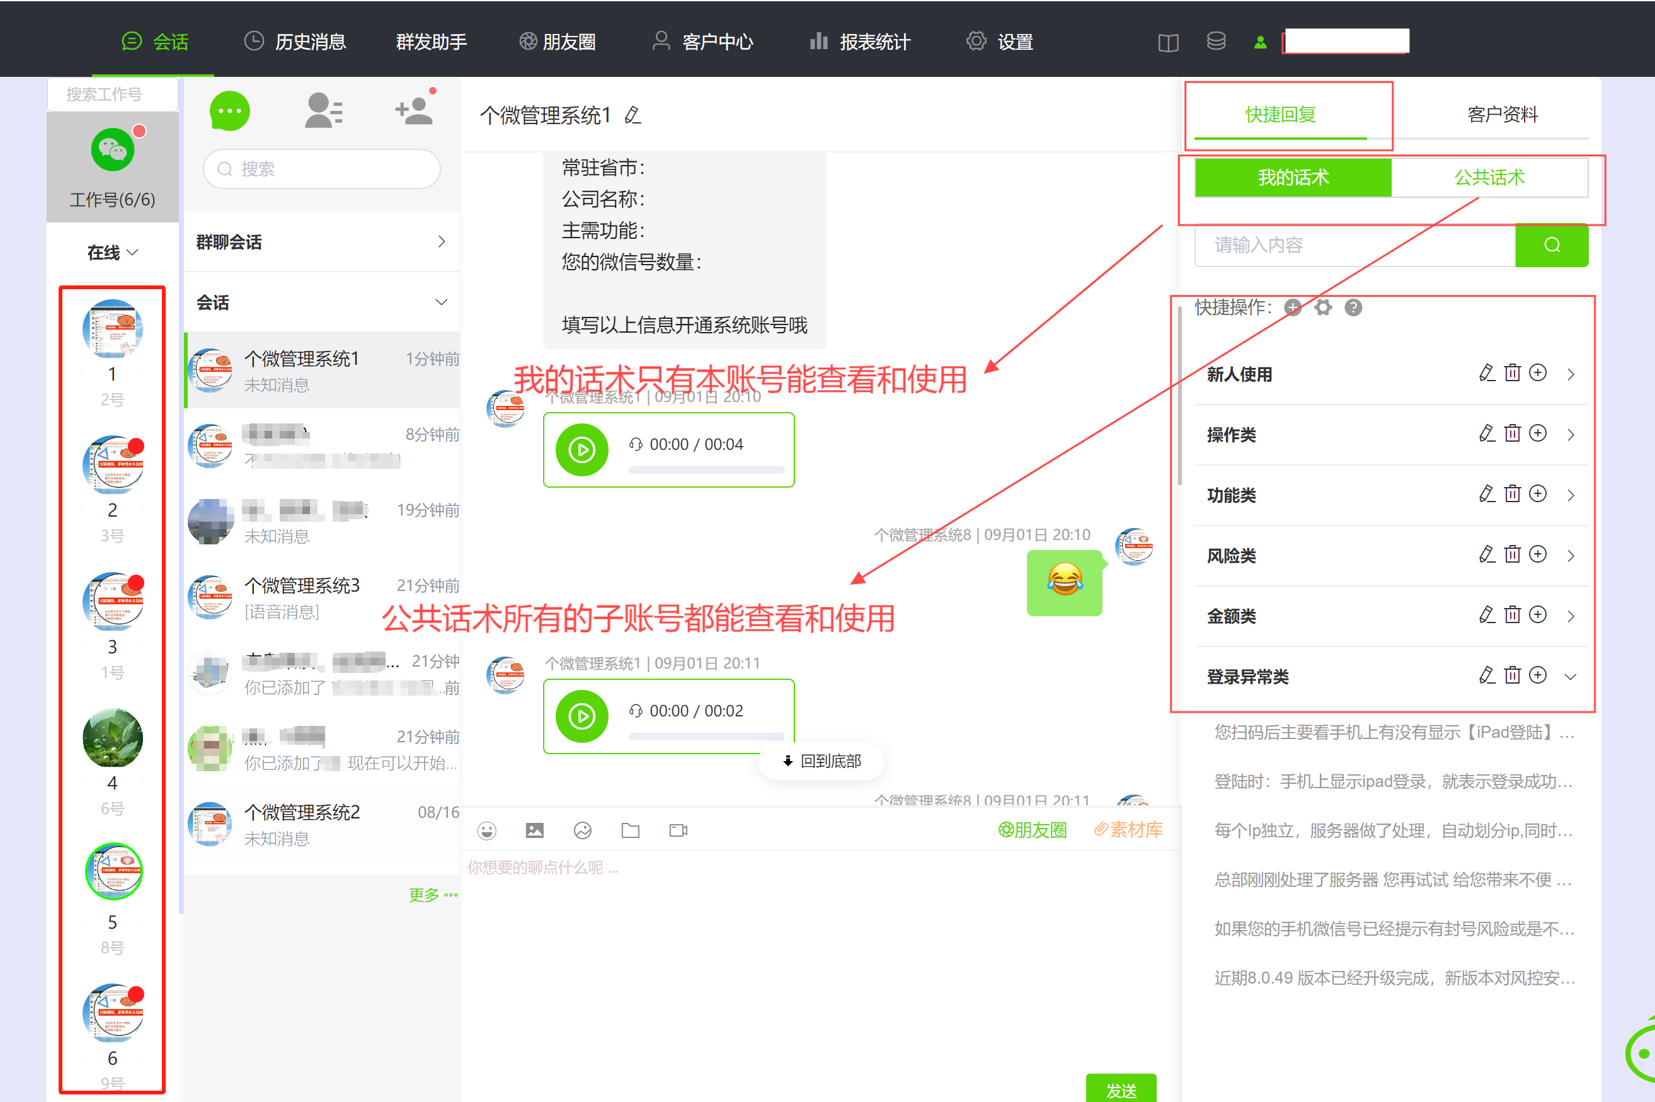
Task: Edit the 个微管理系统1 chat name
Action: point(633,115)
